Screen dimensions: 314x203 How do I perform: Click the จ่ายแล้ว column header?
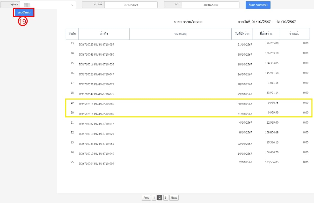(x=294, y=34)
